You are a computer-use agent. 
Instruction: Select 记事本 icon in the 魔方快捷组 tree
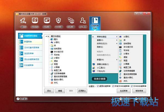point(52,58)
